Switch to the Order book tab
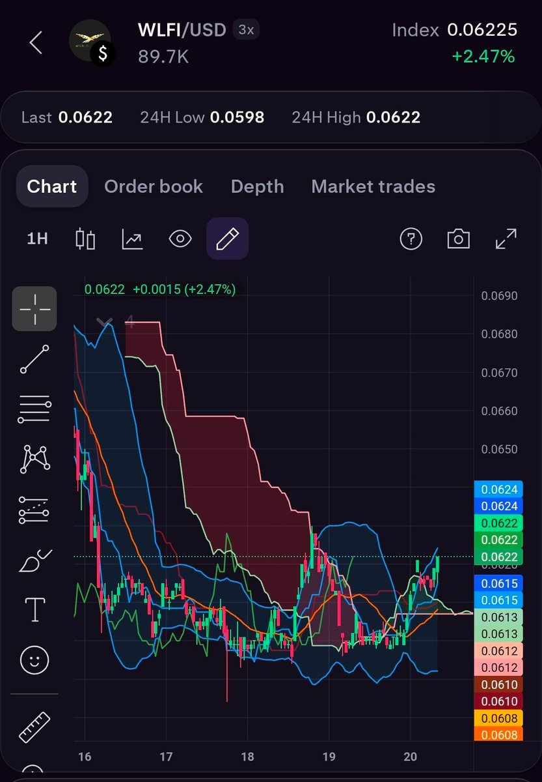542x782 pixels. [154, 186]
